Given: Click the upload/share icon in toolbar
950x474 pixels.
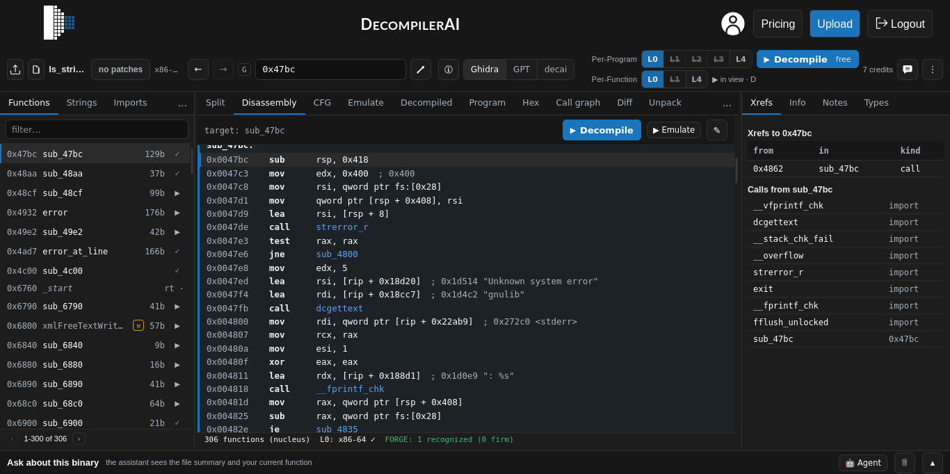Looking at the screenshot, I should 15,70.
